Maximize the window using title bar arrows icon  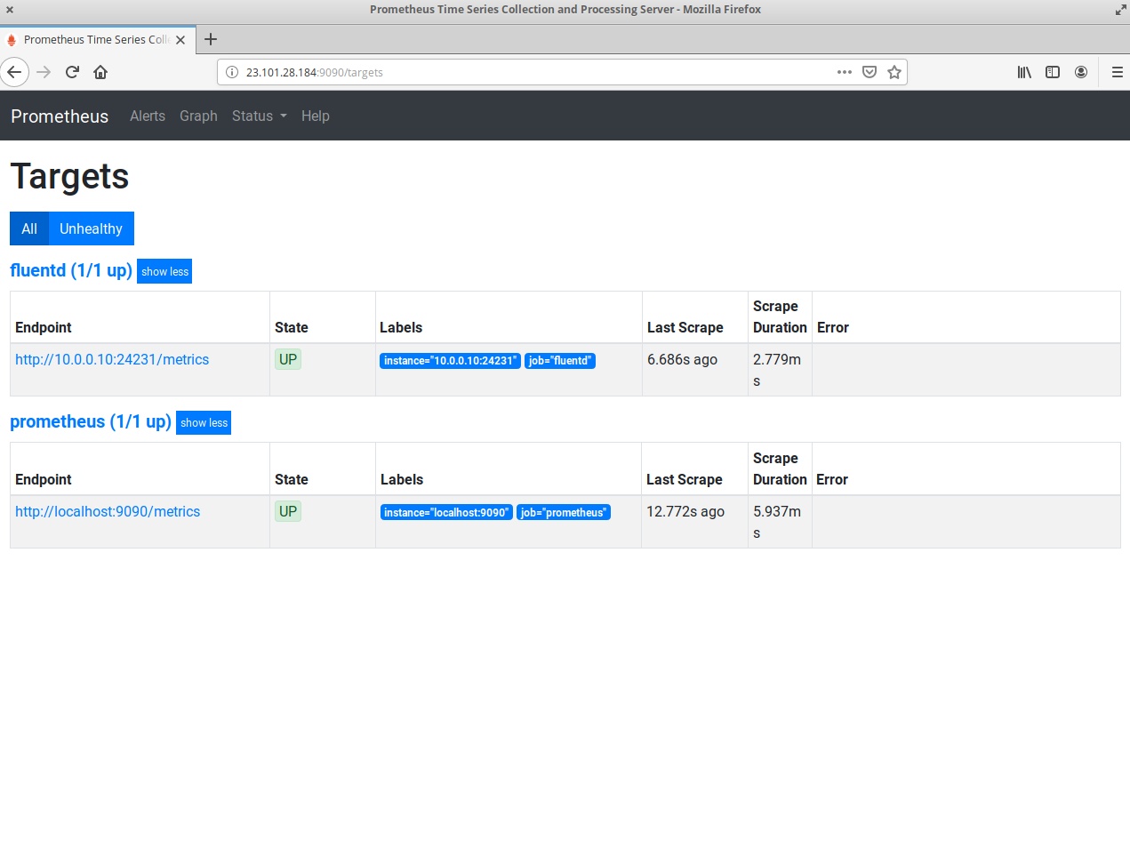tap(1120, 10)
